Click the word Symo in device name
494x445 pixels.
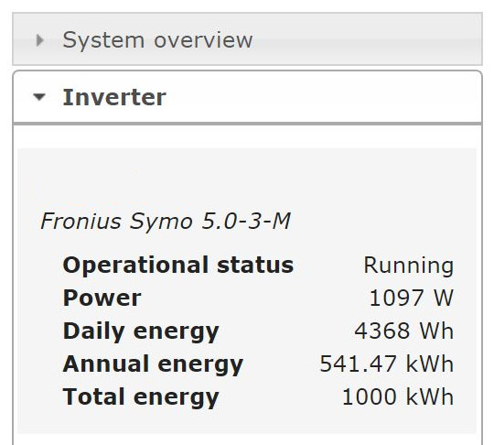click(x=161, y=222)
